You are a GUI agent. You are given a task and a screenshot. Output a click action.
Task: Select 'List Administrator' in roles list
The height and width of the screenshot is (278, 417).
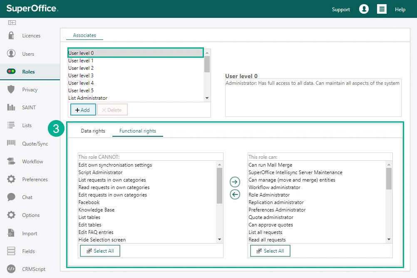pyautogui.click(x=88, y=98)
